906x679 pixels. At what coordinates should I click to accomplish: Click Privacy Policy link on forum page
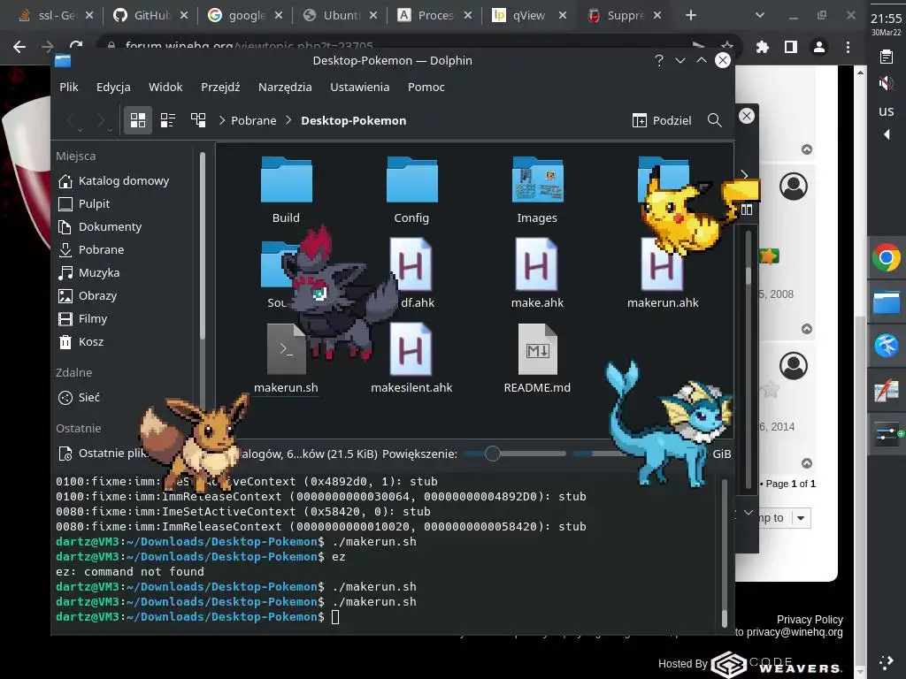pyautogui.click(x=810, y=620)
